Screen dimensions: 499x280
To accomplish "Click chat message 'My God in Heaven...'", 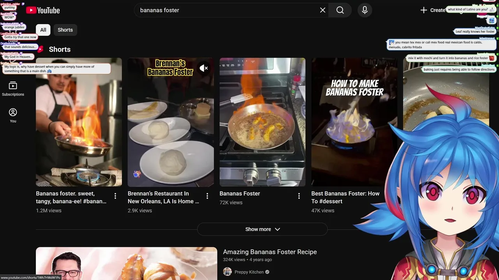I will pos(18,57).
